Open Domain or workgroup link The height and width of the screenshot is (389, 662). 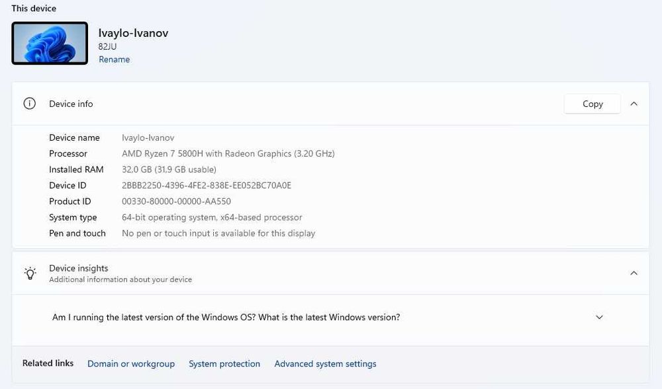tap(131, 364)
